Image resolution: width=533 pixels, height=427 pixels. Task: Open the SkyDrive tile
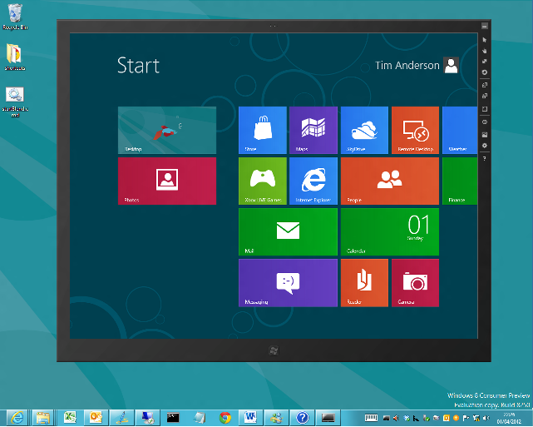point(364,130)
